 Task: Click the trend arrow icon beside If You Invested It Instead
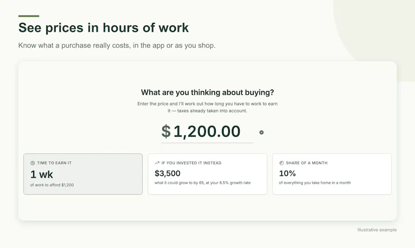coord(157,163)
